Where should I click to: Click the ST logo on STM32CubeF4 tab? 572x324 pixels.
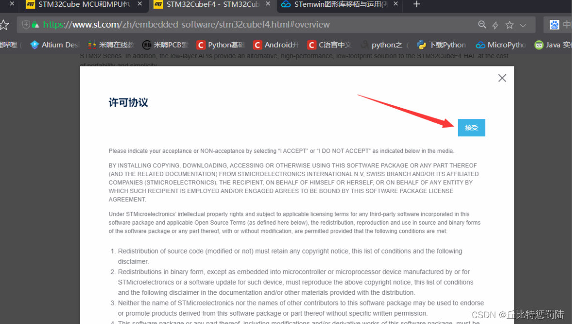[x=159, y=4]
